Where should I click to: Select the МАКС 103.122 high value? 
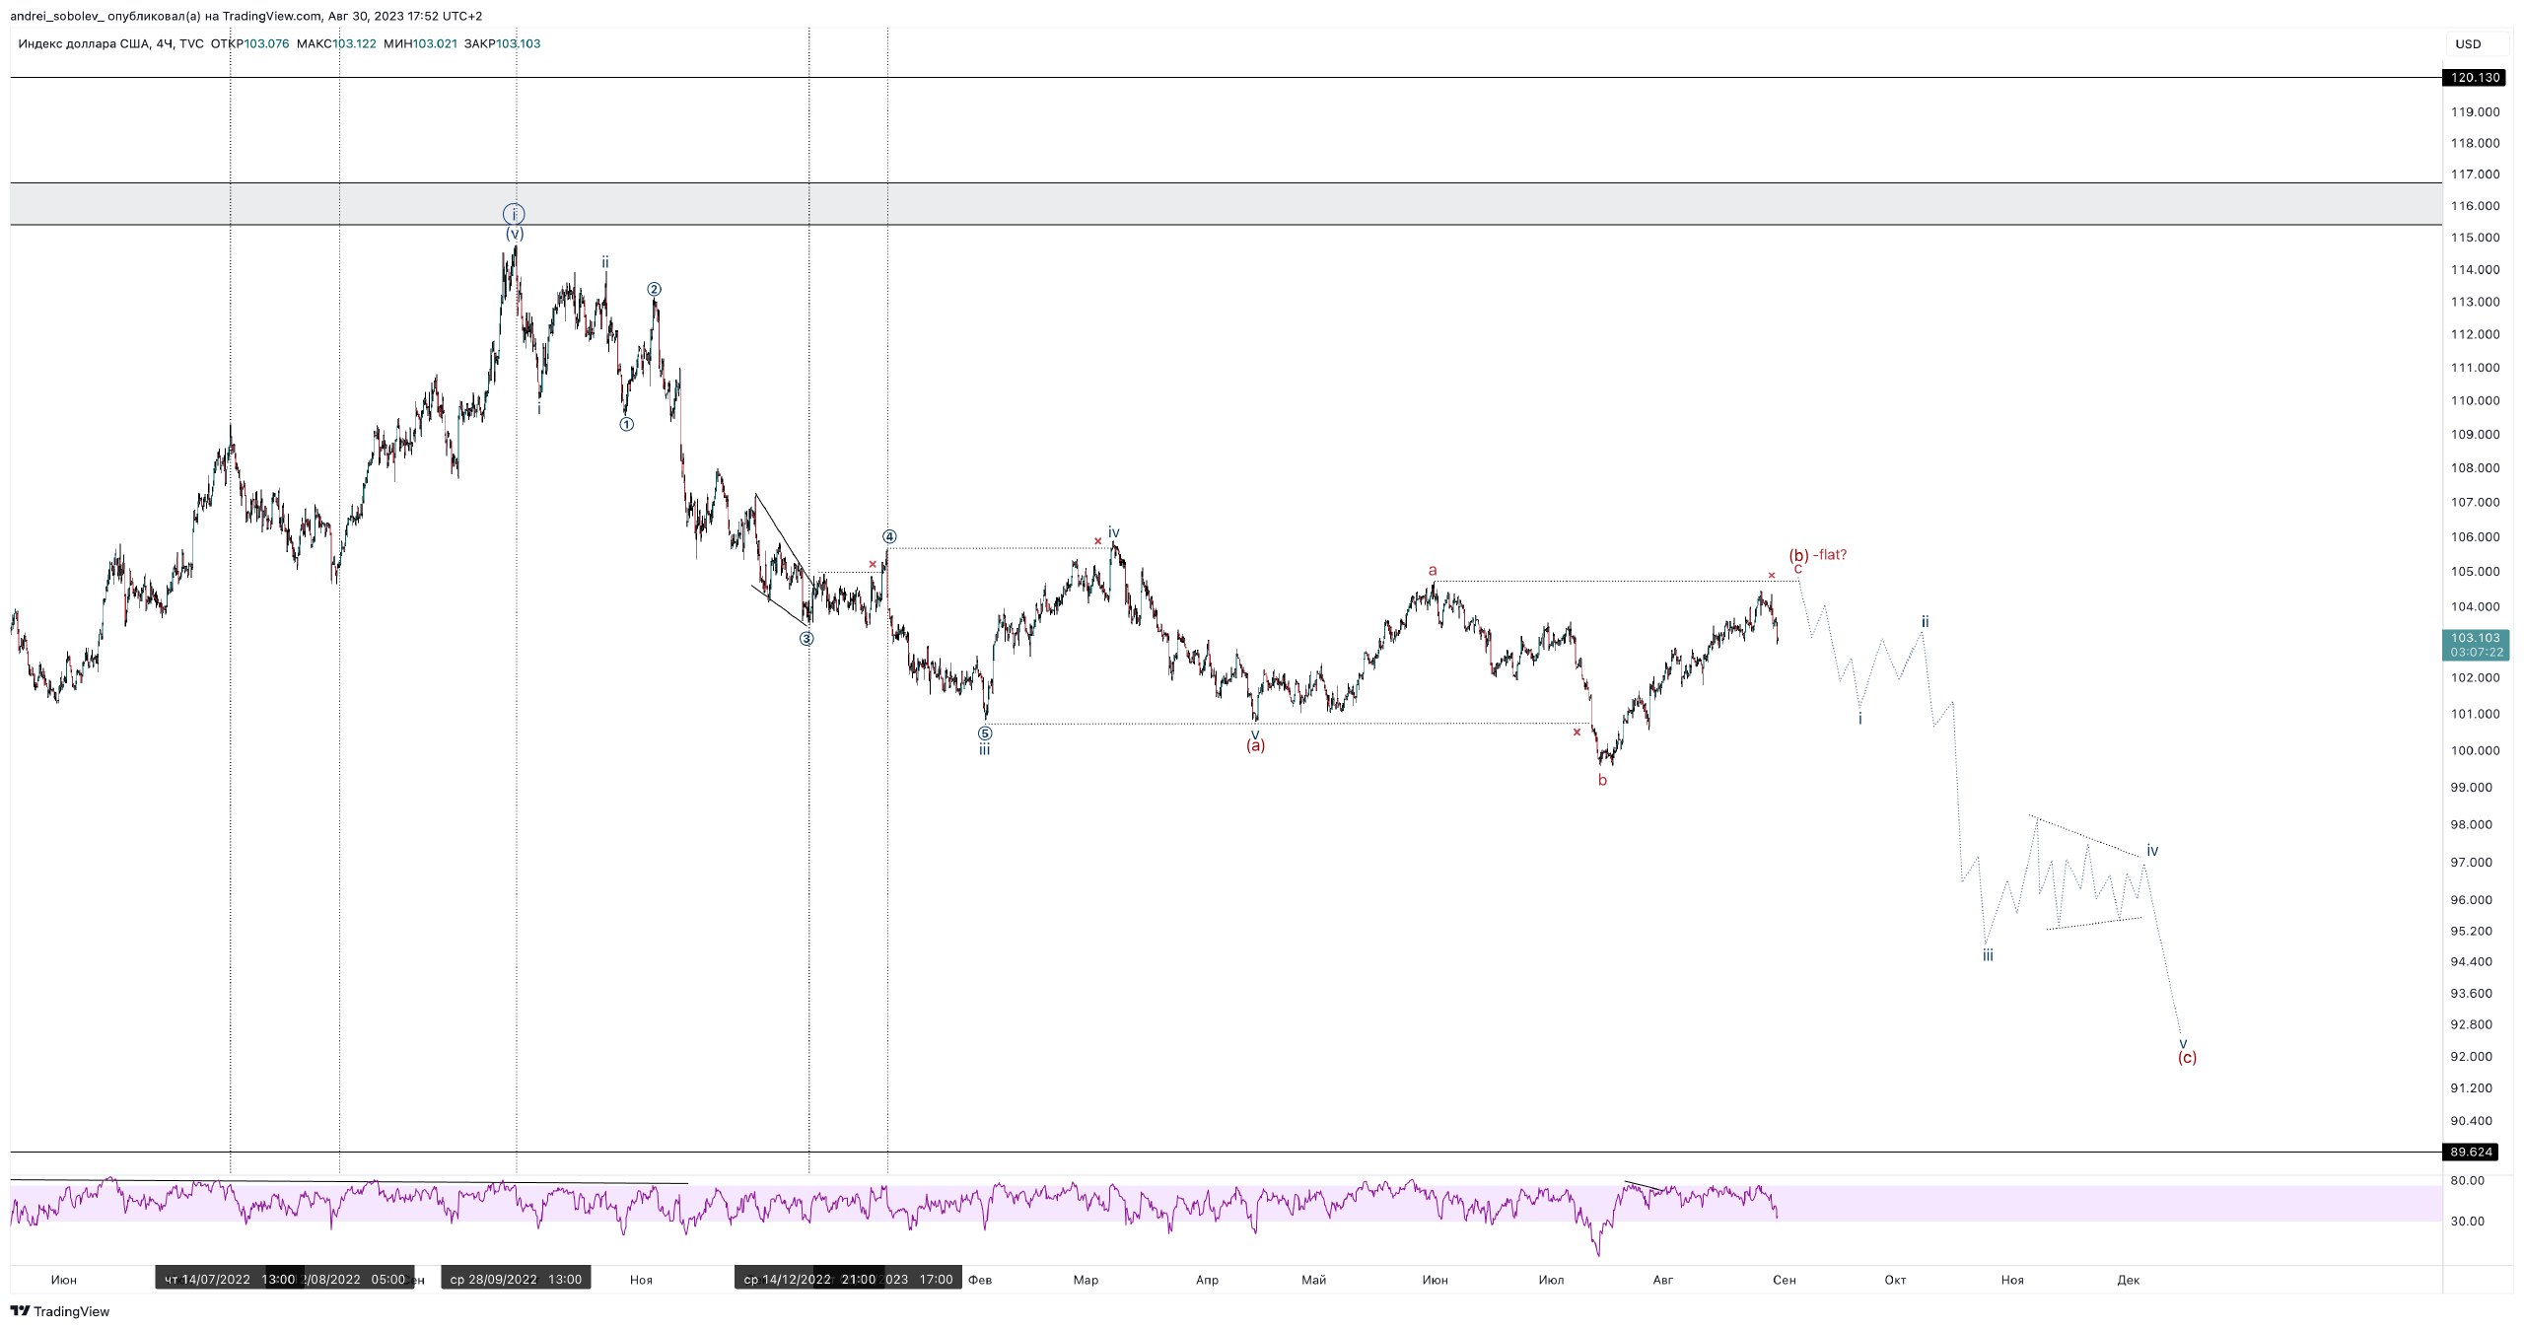pos(336,43)
